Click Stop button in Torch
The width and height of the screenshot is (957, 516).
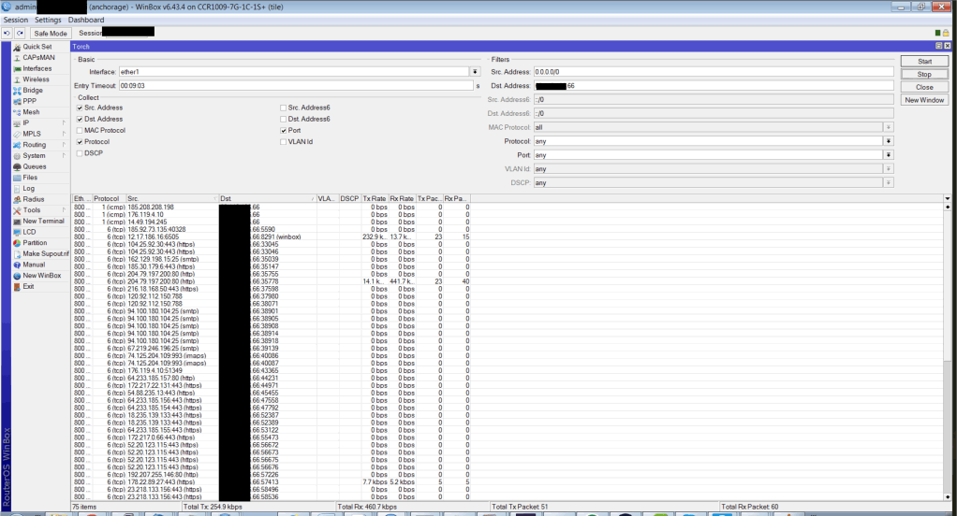coord(924,75)
